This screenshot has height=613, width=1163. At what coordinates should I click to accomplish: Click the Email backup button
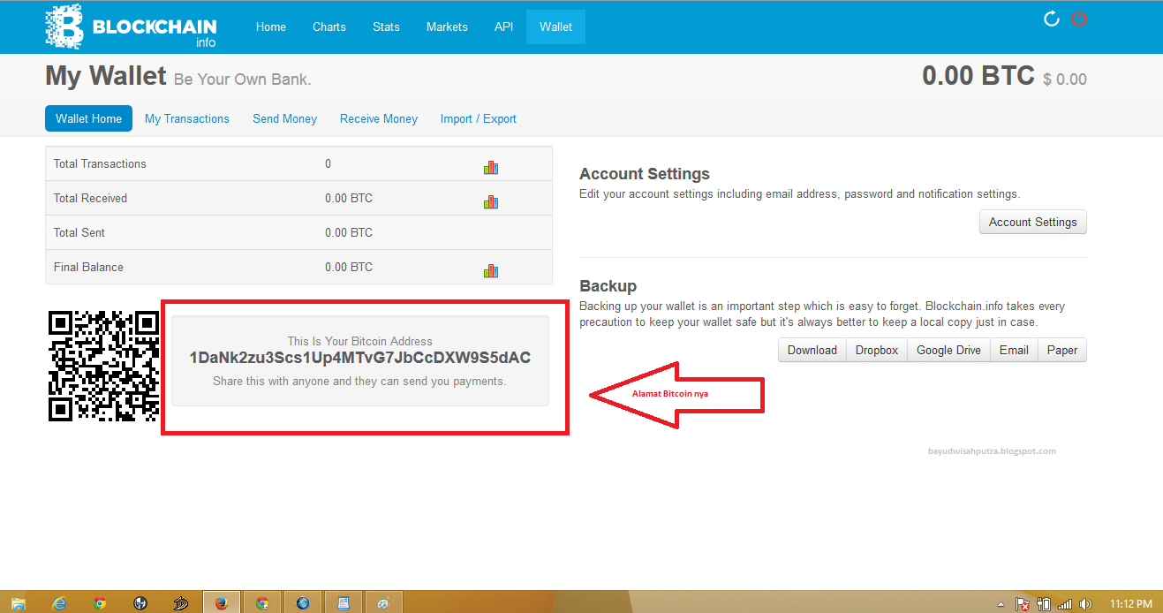1014,350
